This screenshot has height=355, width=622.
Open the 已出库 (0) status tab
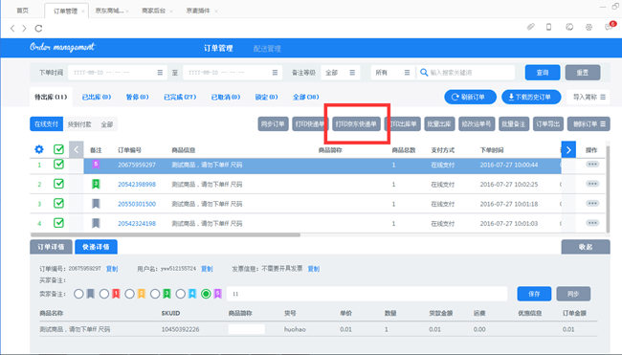click(97, 97)
